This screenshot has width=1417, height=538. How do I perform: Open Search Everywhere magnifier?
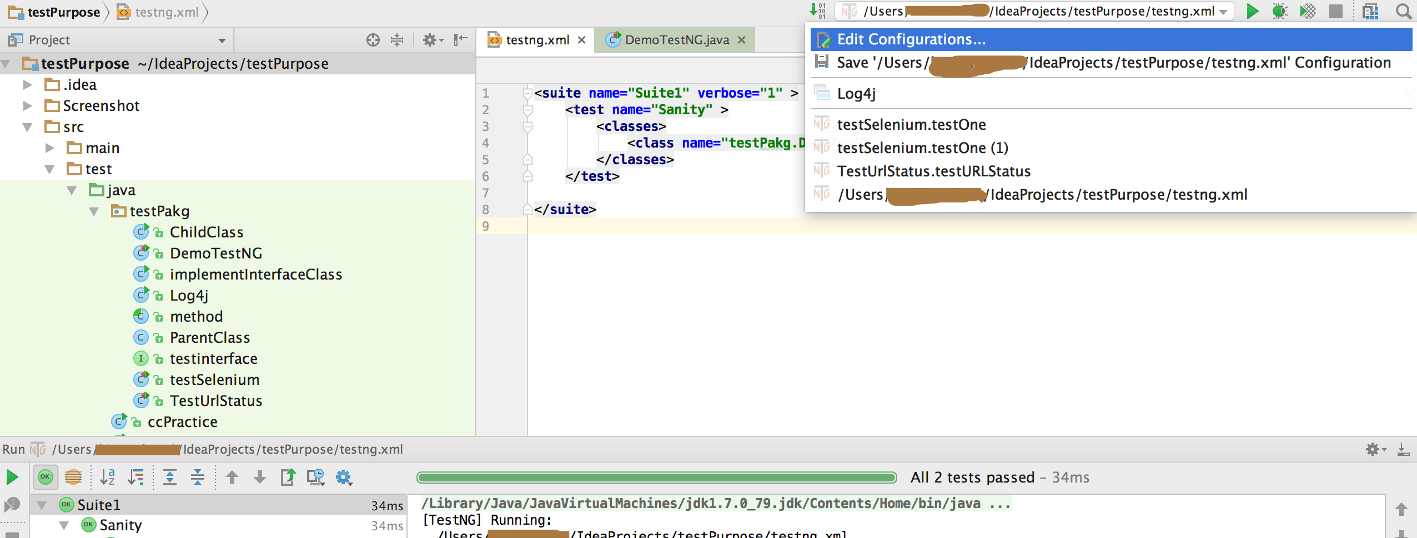(1403, 11)
